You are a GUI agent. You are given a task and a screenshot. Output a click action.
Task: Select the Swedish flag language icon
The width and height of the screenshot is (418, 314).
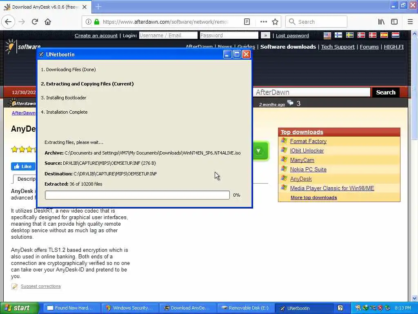(350, 35)
